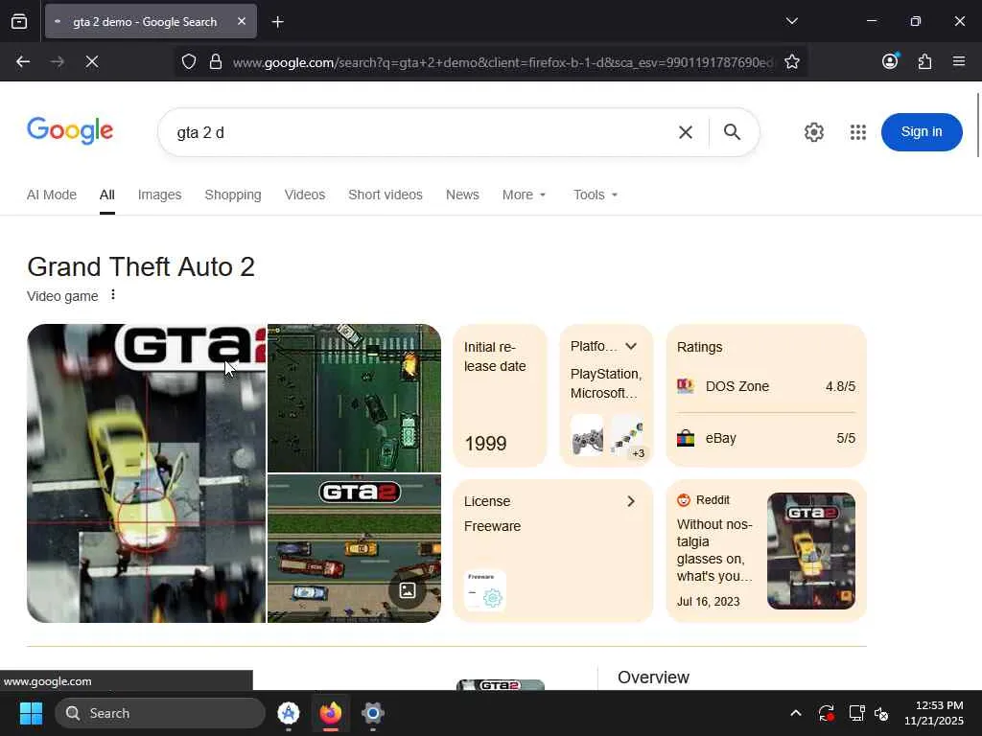
Task: Click the game controller platform thumbnail
Action: click(588, 436)
